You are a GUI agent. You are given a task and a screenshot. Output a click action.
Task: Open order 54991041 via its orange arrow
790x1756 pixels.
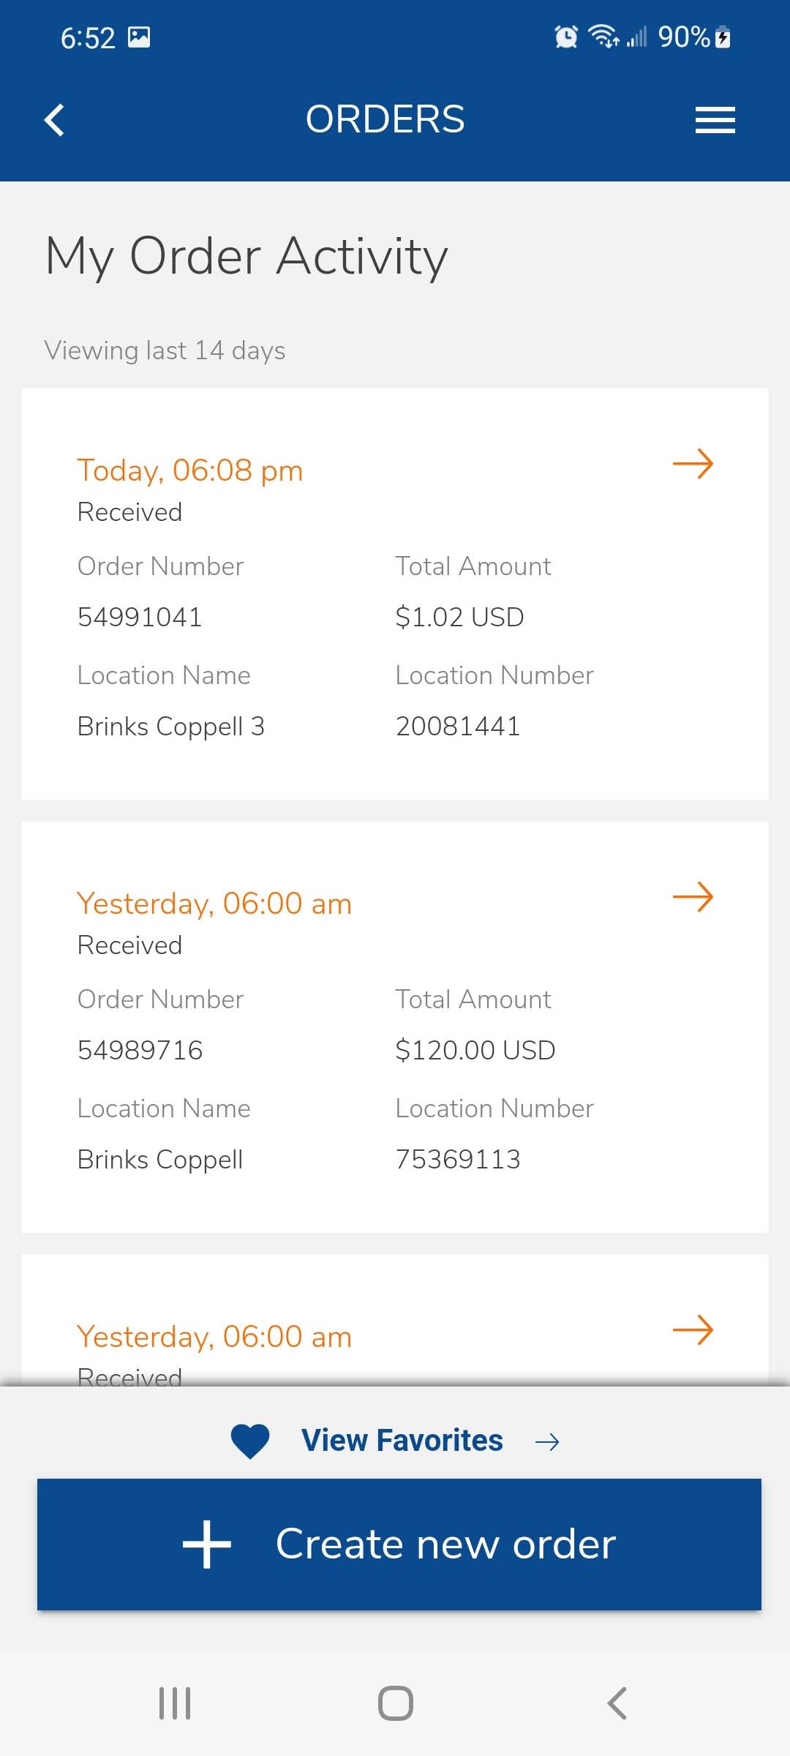pyautogui.click(x=693, y=464)
